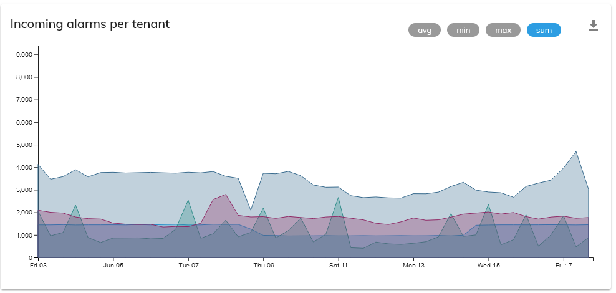Pick the Thu 09 date label

pyautogui.click(x=263, y=265)
